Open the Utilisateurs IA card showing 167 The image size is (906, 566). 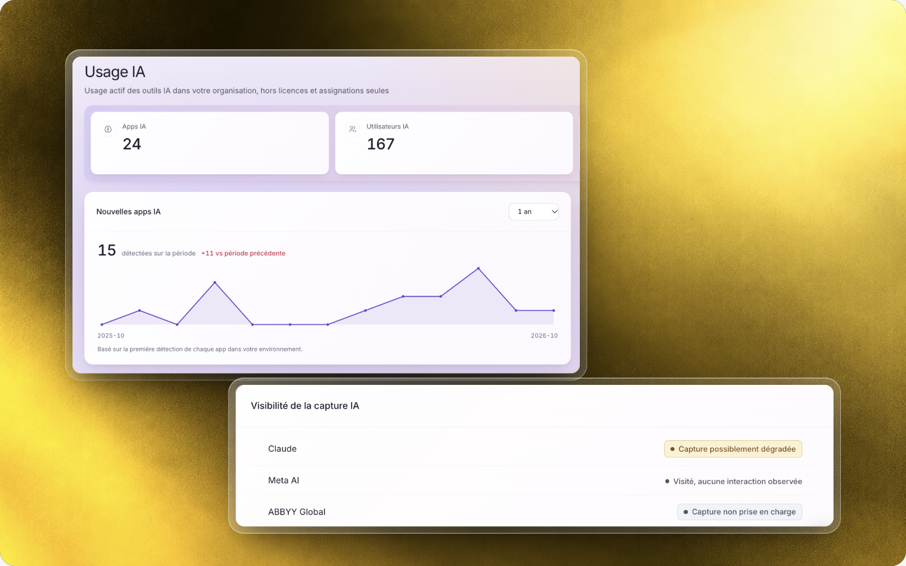click(x=454, y=143)
